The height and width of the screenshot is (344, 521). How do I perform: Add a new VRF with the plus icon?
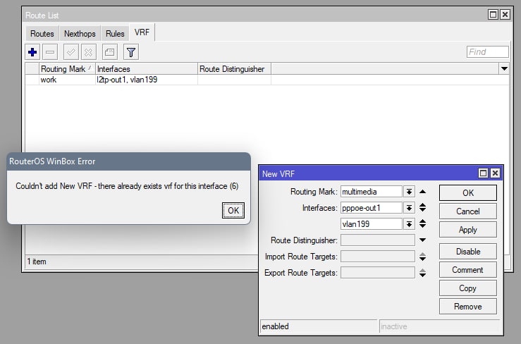pyautogui.click(x=32, y=52)
